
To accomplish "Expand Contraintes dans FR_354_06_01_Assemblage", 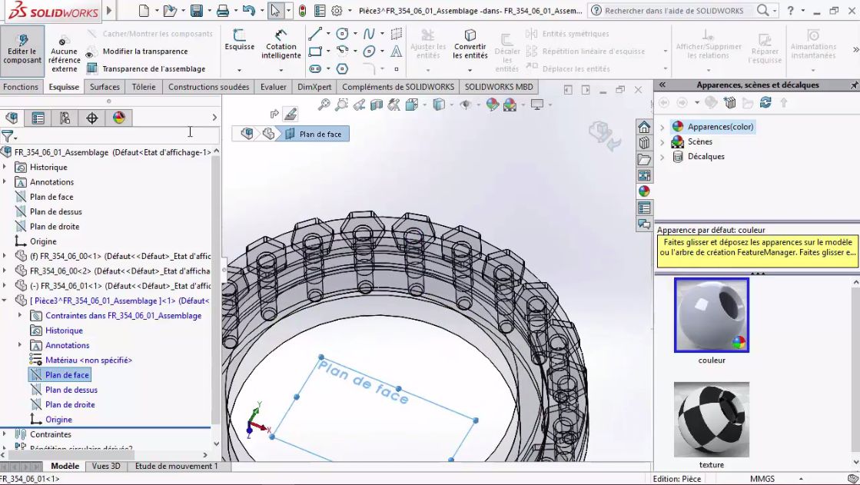I will pos(20,315).
